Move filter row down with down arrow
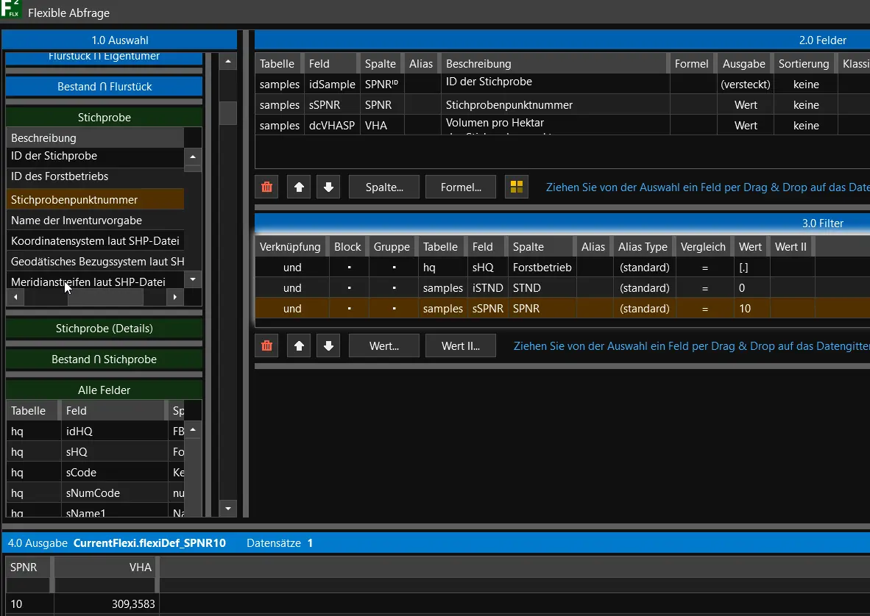 (x=328, y=345)
